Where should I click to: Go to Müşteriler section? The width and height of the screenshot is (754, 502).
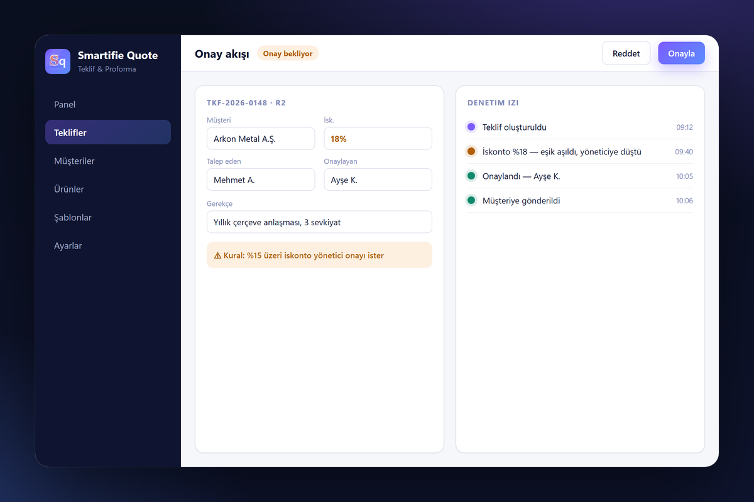point(108,161)
